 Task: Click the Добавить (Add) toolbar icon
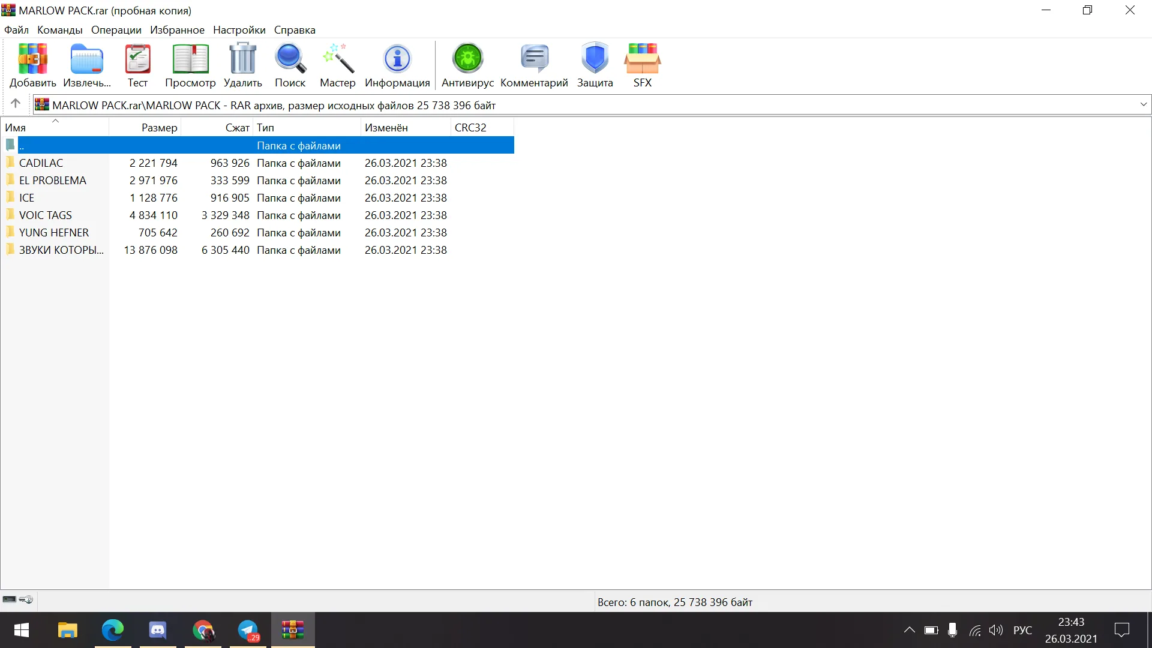click(x=32, y=65)
